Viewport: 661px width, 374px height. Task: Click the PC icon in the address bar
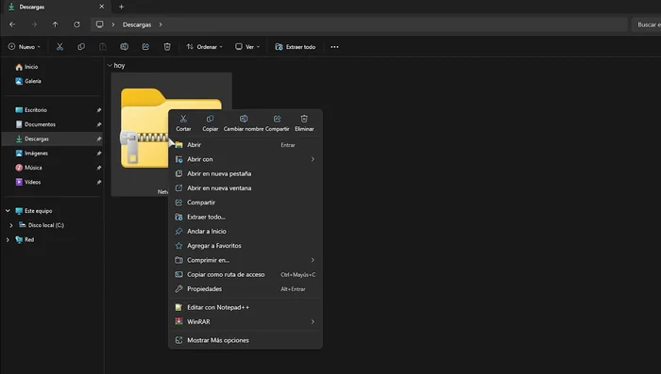tap(99, 24)
